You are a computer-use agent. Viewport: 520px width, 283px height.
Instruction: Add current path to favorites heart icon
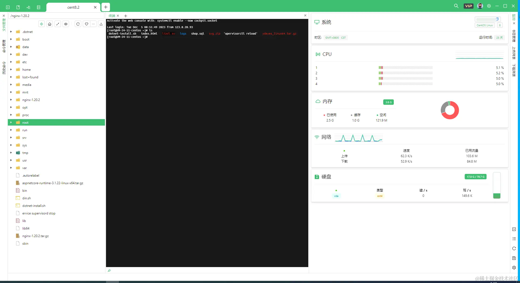pos(86,24)
